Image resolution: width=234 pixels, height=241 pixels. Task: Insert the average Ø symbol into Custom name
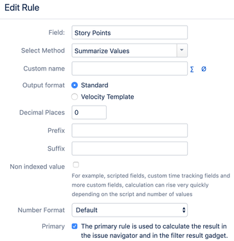click(x=204, y=69)
